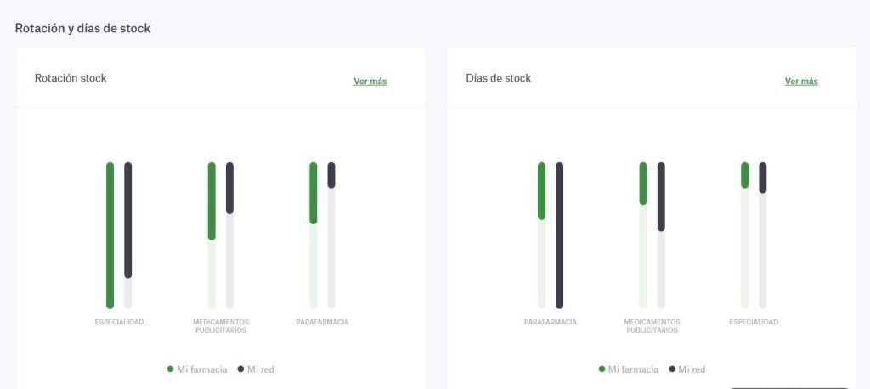This screenshot has width=870, height=389.
Task: Click dark Medicamentos Publicitarios bar in Días de stock
Action: [661, 196]
